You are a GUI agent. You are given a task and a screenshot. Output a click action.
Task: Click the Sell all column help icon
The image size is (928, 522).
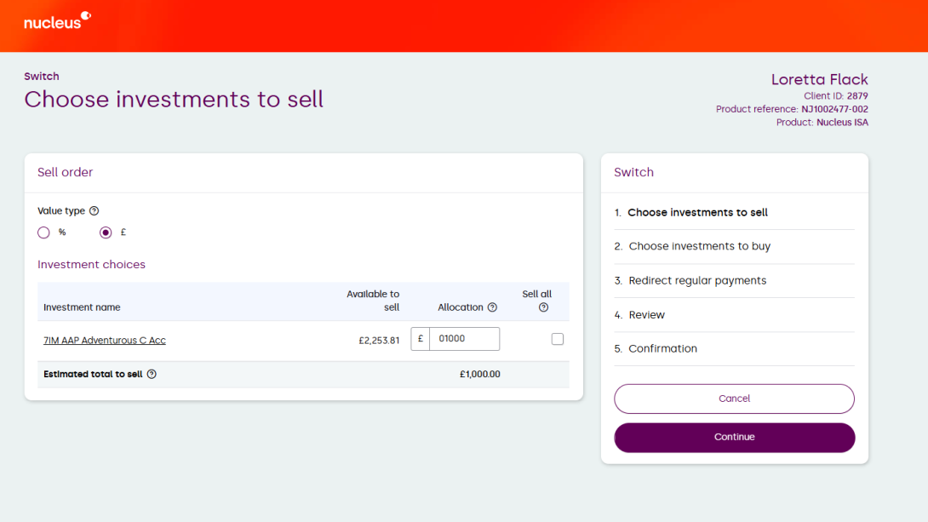click(543, 307)
